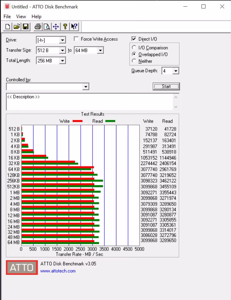The width and height of the screenshot is (231, 300).
Task: Click the write value 3086028
Action: click(149, 235)
